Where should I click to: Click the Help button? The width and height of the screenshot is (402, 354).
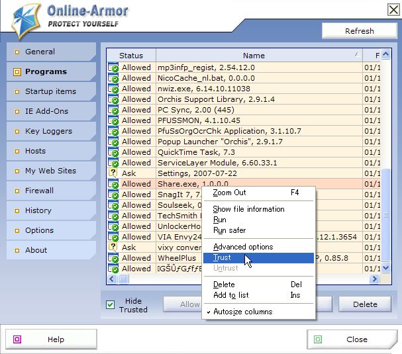[x=51, y=339]
